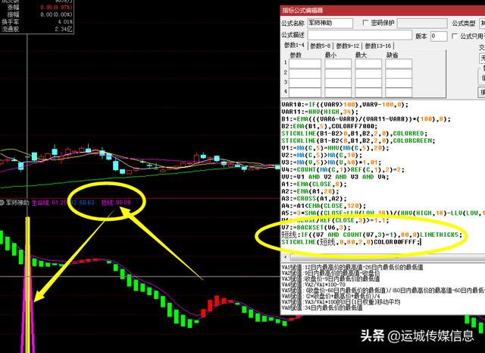Click the V7:=BACKSET(V6,3) line
The image size is (485, 353).
click(x=316, y=228)
